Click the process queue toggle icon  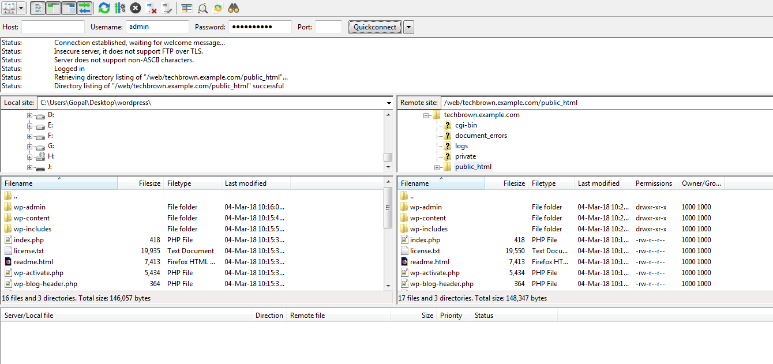119,8
